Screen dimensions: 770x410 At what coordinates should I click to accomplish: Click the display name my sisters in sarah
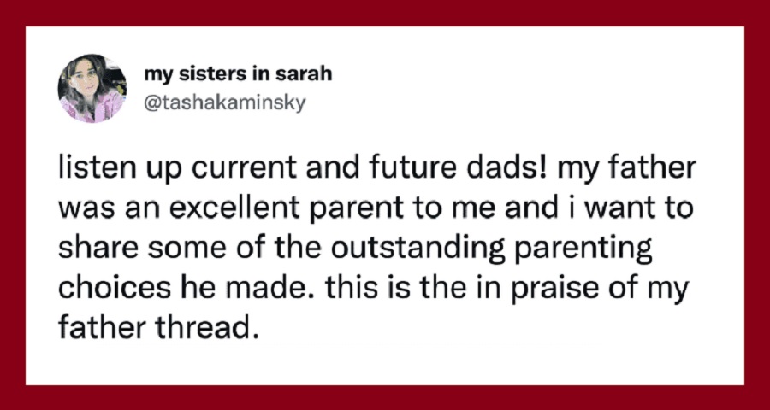(238, 74)
